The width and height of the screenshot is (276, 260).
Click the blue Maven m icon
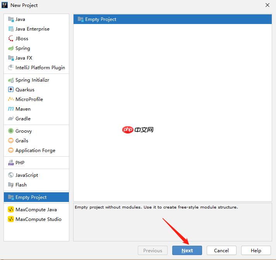click(11, 109)
